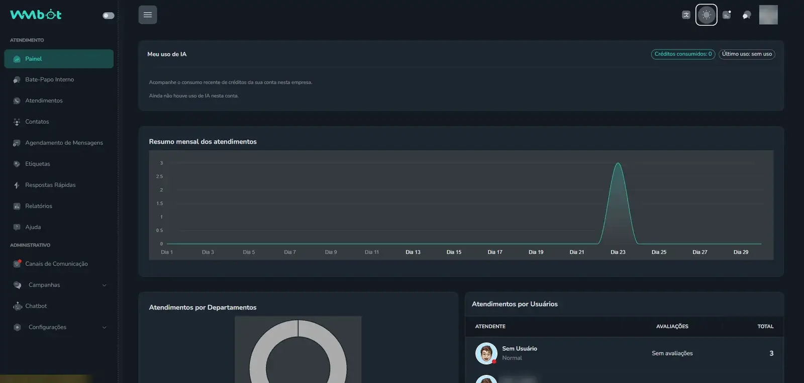
Task: Open the language translation selector
Action: (686, 15)
